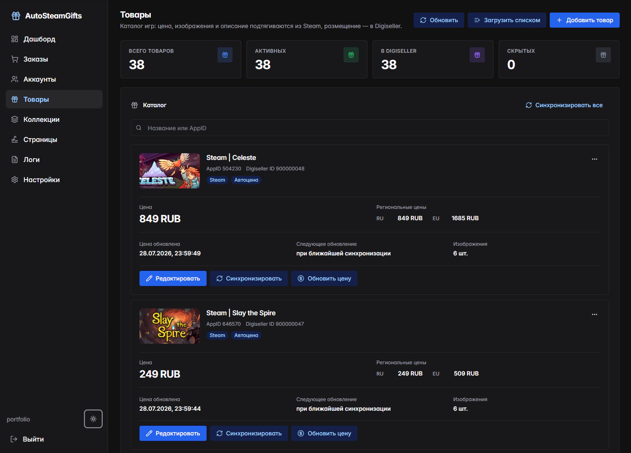Click the Настройки gear icon
The image size is (631, 453).
15,180
